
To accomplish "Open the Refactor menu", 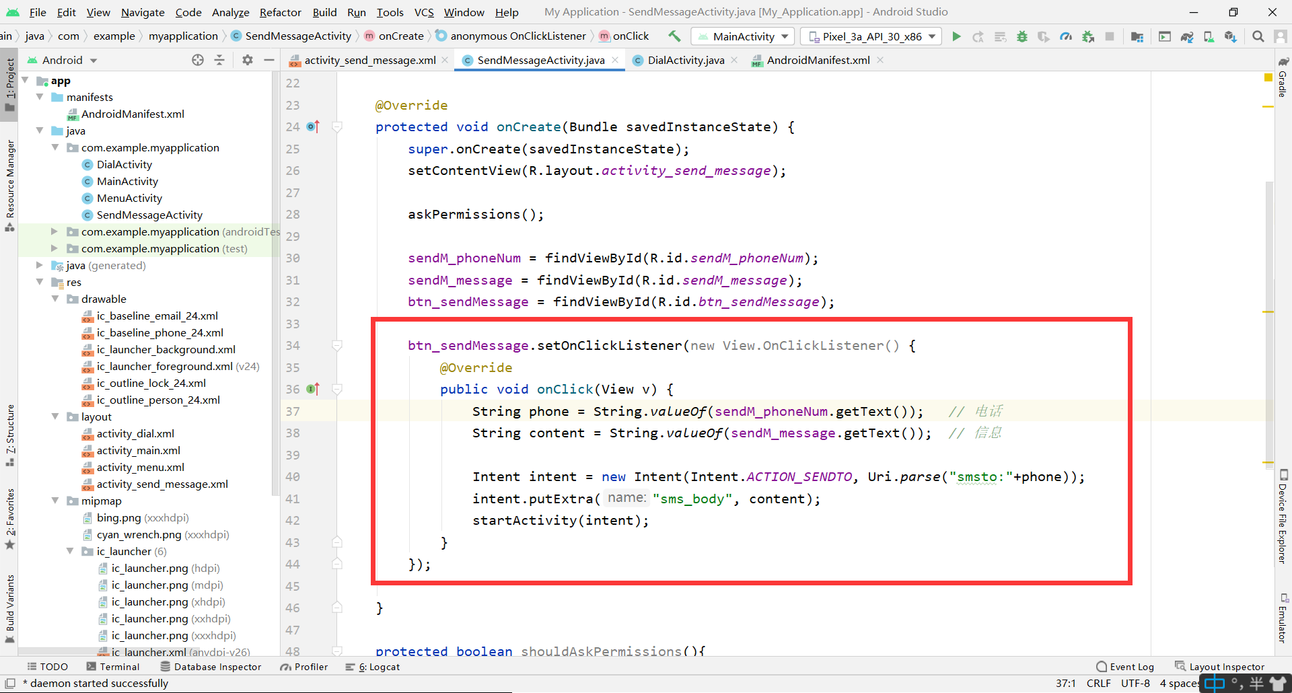I will coord(280,11).
